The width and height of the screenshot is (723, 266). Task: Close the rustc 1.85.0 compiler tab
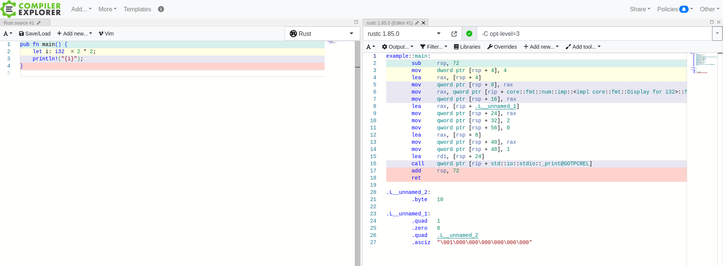[424, 23]
